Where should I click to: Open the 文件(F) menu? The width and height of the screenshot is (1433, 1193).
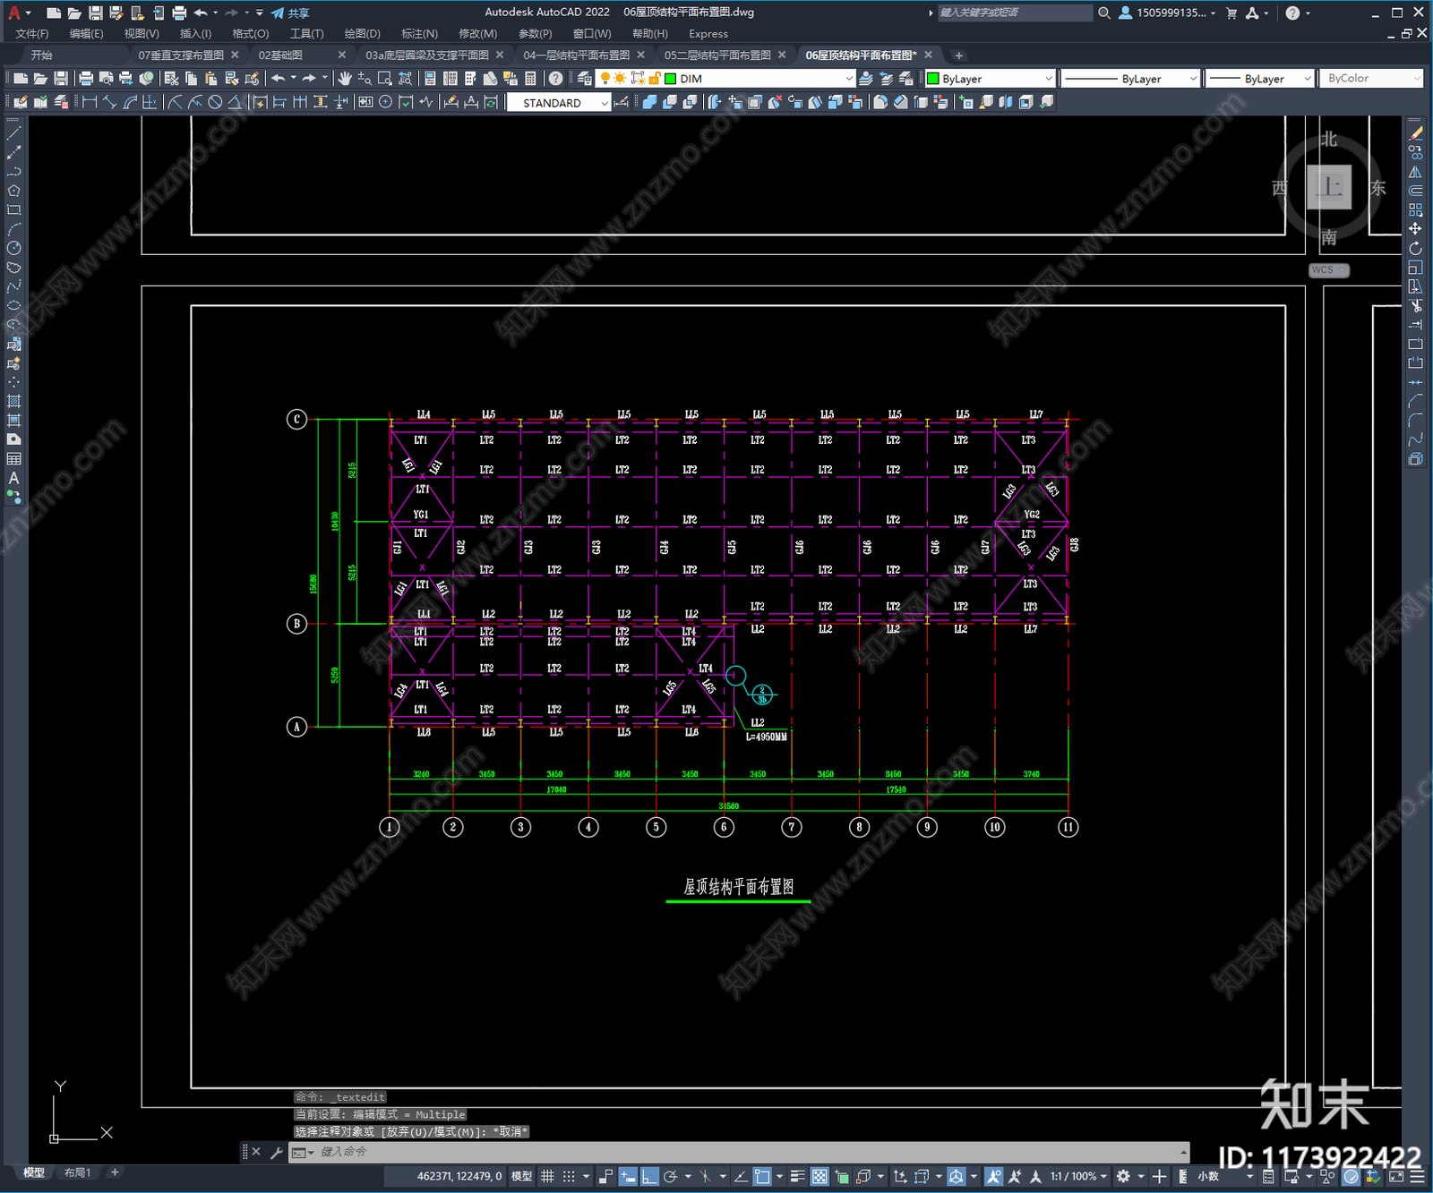[32, 34]
